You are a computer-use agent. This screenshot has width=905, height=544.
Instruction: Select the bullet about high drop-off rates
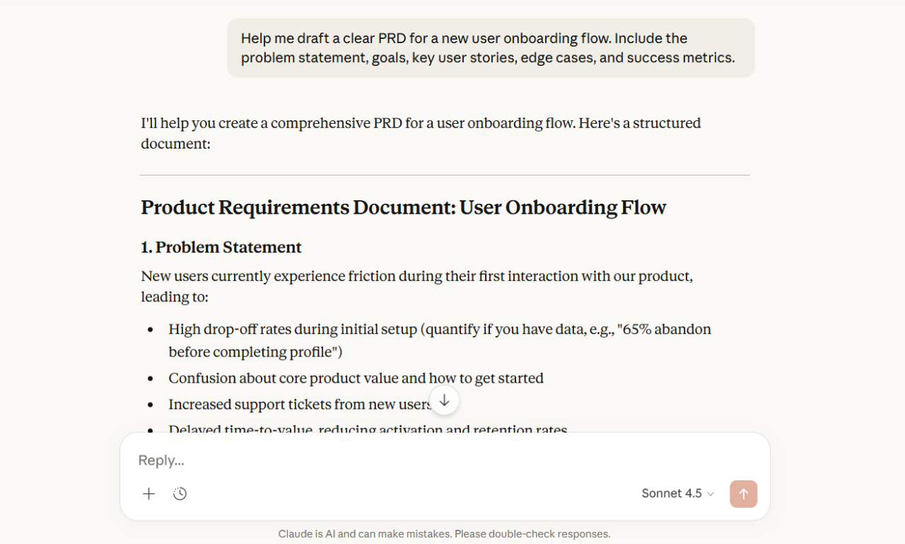(x=438, y=340)
